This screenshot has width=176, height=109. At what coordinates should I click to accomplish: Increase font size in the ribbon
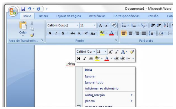[101, 25]
